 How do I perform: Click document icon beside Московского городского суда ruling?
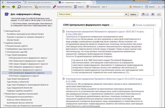(x=64, y=31)
